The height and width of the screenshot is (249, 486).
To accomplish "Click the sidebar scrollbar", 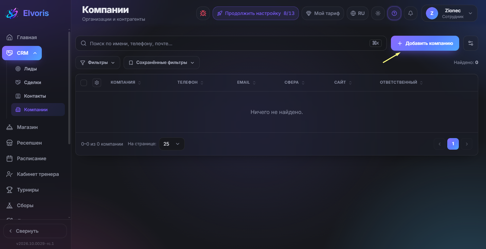I will [69, 88].
